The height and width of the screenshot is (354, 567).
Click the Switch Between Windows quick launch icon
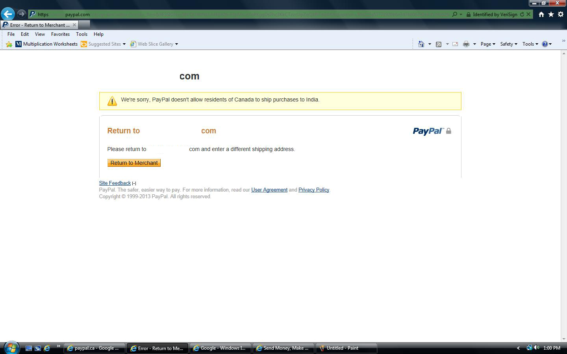38,348
